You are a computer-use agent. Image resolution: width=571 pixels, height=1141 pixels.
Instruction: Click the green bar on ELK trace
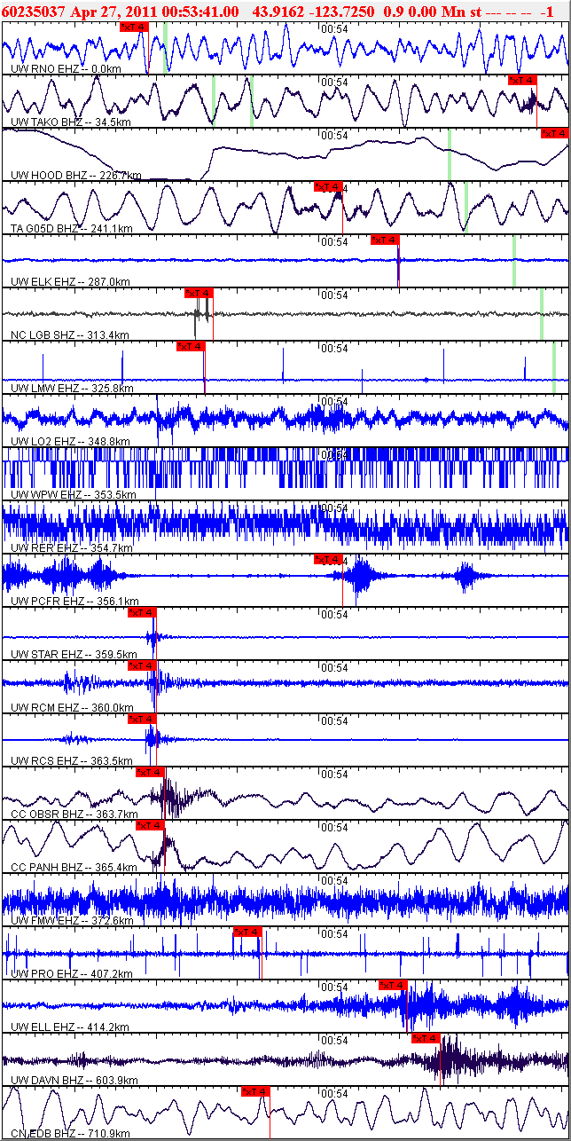coord(513,260)
